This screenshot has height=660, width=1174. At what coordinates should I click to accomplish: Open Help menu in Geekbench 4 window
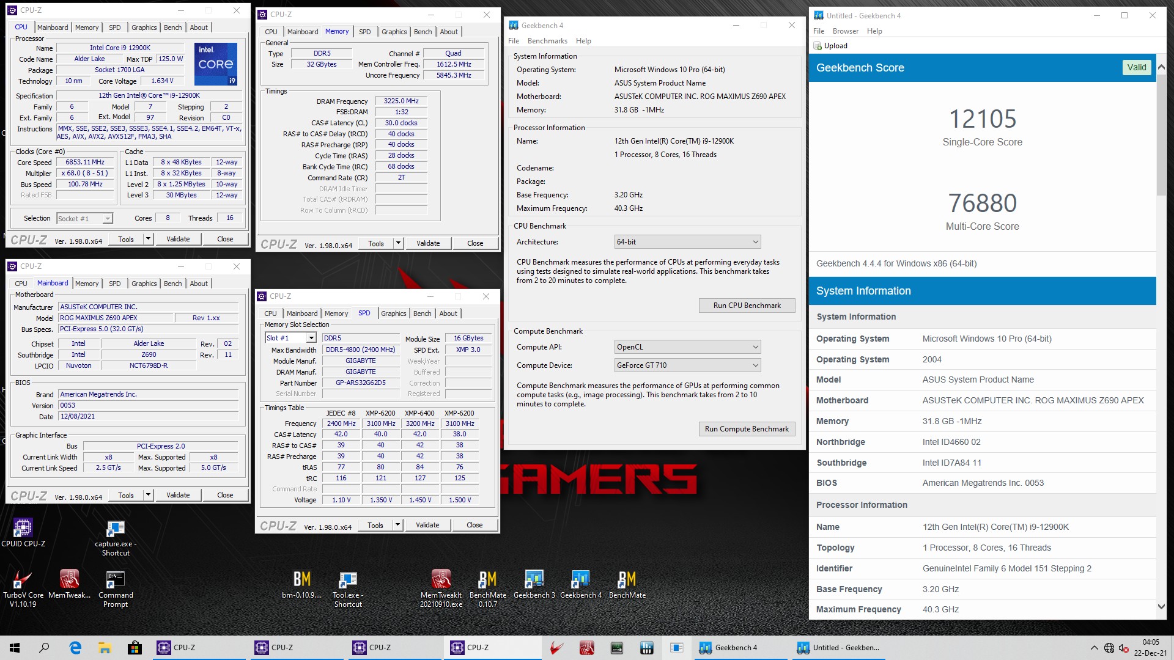click(x=583, y=41)
